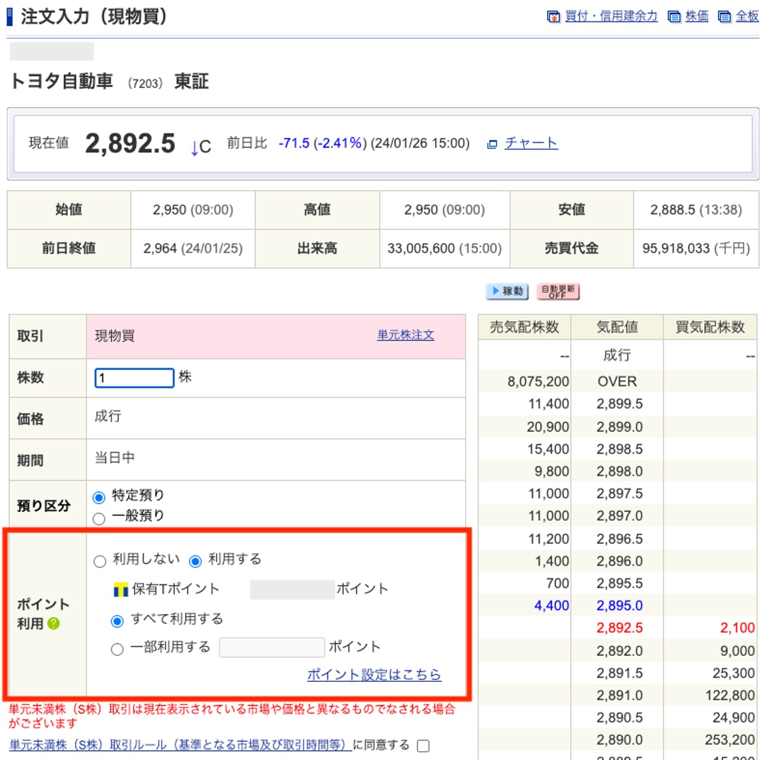Open the 単元未満株(S株)取引ルール link
This screenshot has height=760, width=774.
coord(180,744)
